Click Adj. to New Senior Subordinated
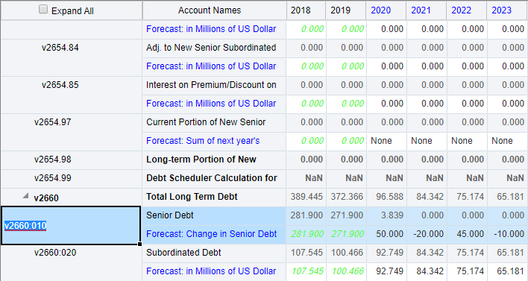Viewport: 528px width, 281px height. point(211,48)
